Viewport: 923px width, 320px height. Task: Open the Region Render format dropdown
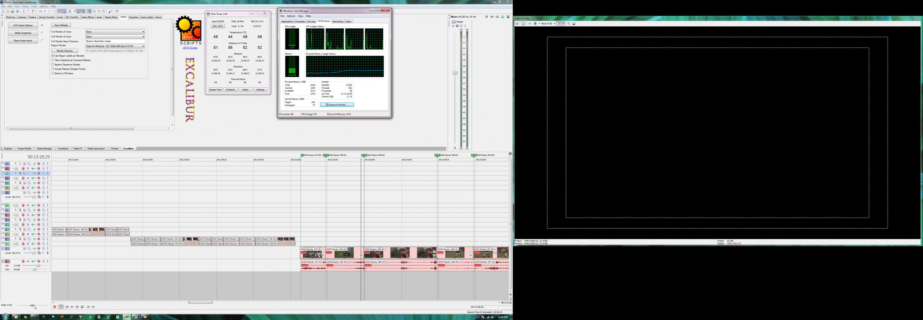tap(115, 46)
